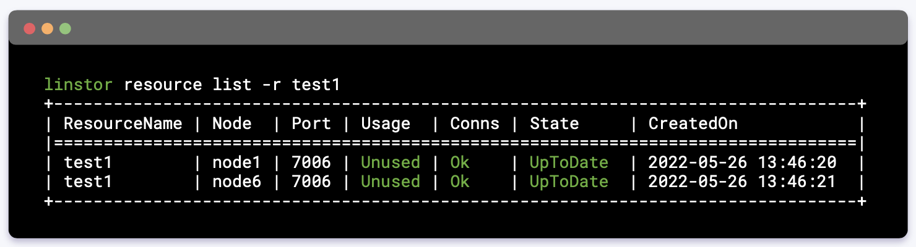The image size is (916, 247).
Task: Click the Usage column header
Action: coord(386,124)
